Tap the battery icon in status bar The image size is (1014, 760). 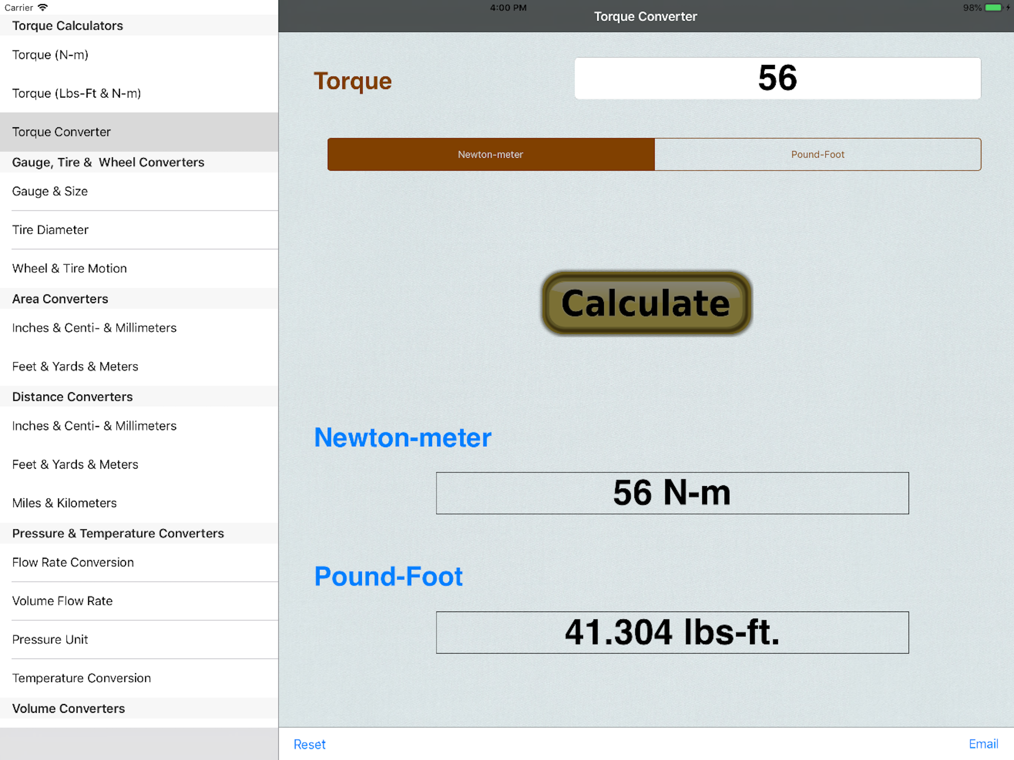tap(993, 7)
